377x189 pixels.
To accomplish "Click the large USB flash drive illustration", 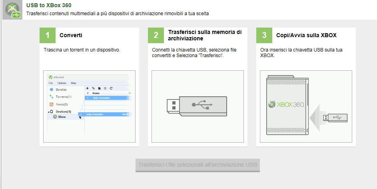I will click(x=197, y=106).
